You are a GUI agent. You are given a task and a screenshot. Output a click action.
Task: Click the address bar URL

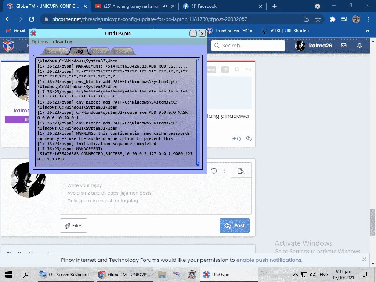(149, 19)
